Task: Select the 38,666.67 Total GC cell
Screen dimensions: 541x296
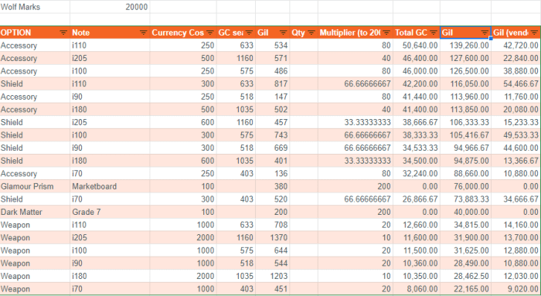Action: pyautogui.click(x=416, y=122)
